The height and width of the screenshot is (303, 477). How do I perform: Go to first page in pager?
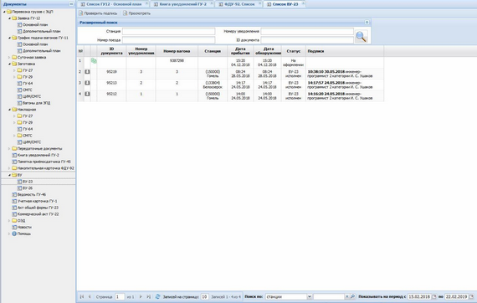[x=82, y=296]
